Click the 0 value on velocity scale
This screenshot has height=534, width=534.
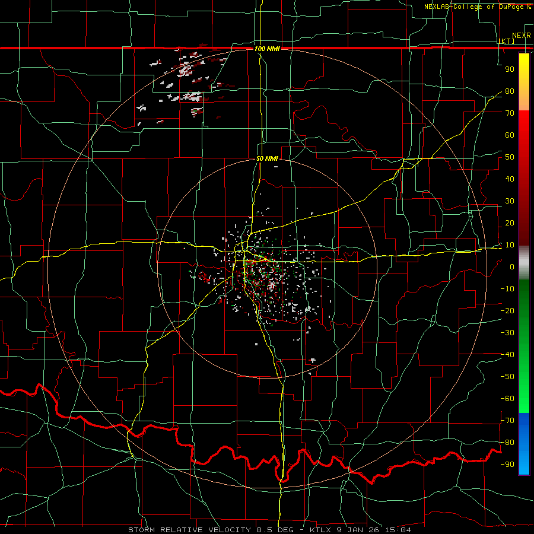click(512, 267)
